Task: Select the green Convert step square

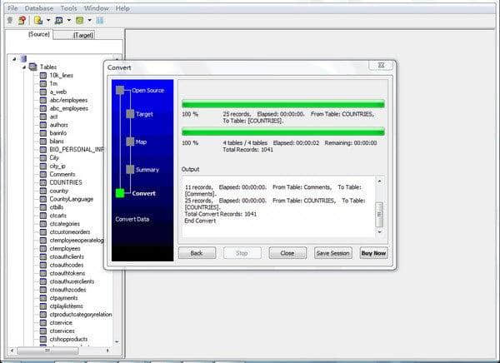Action: (x=120, y=193)
